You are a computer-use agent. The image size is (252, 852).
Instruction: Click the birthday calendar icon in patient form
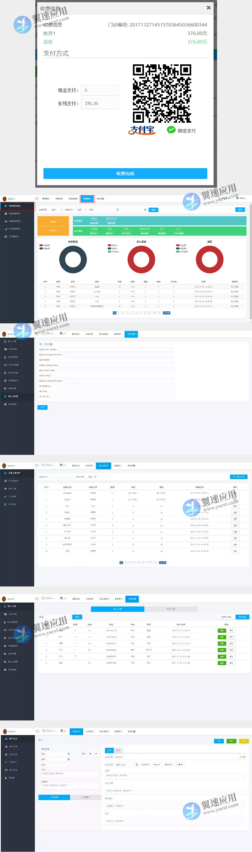tap(68, 759)
